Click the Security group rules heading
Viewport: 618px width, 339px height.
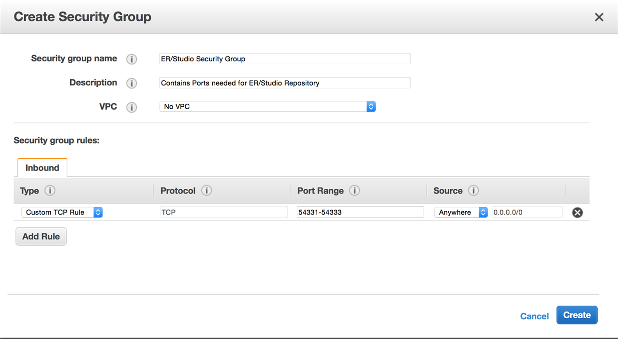57,141
